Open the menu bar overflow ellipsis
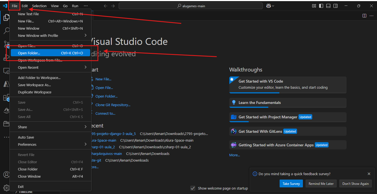Image resolution: width=377 pixels, height=194 pixels. [86, 6]
